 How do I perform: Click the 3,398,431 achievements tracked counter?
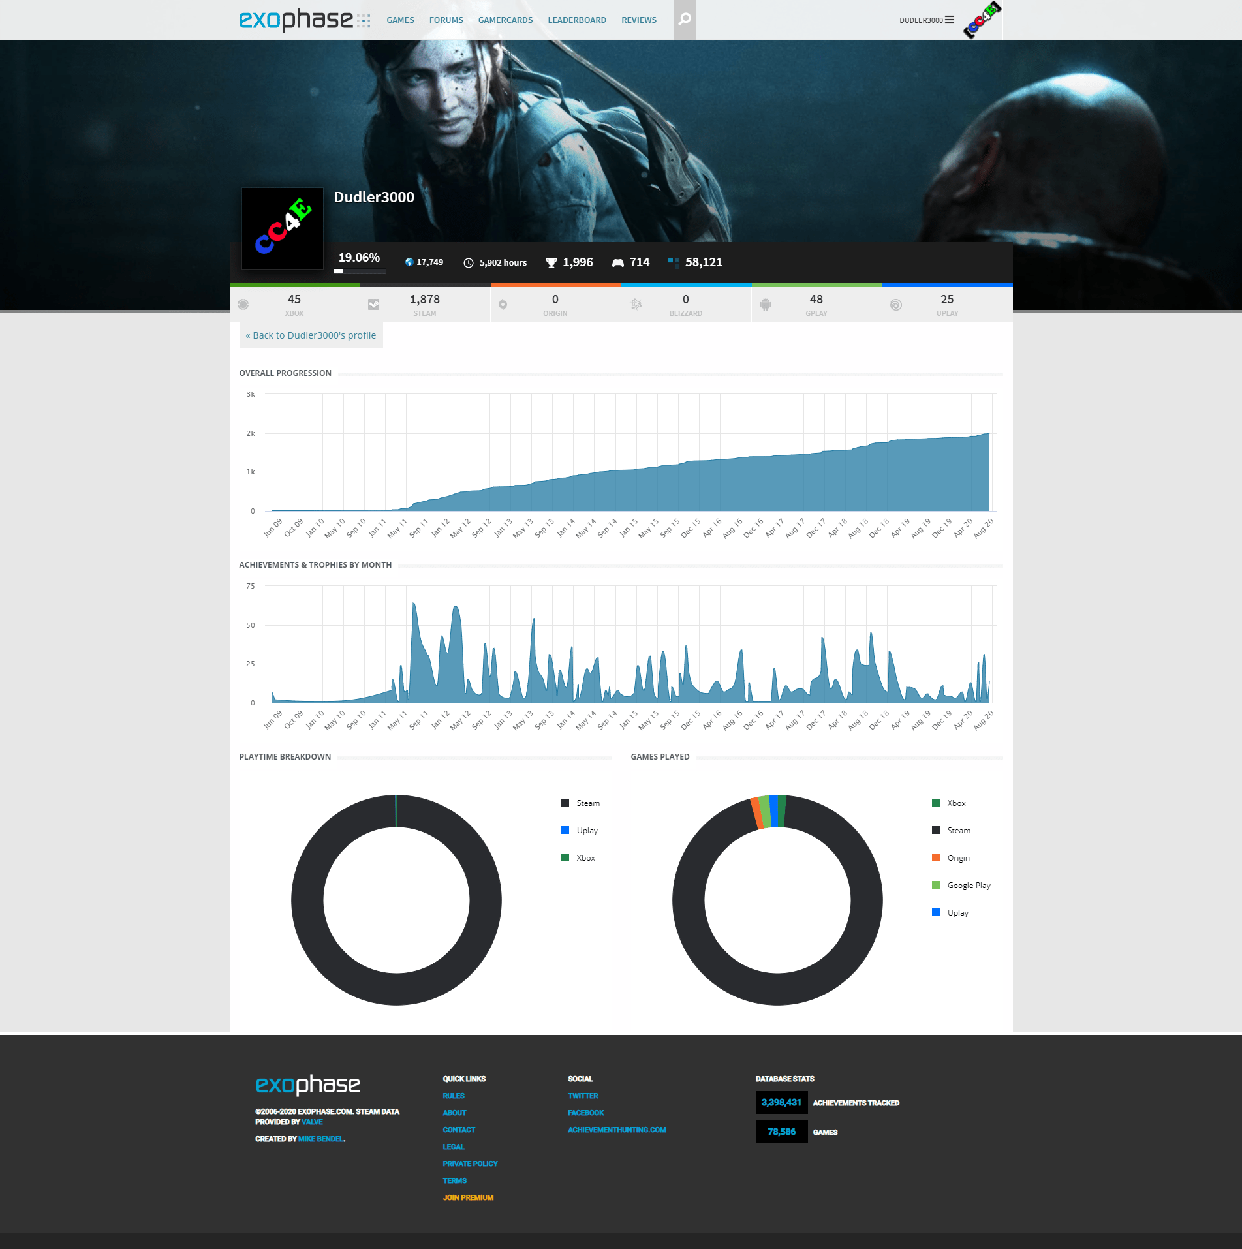(x=781, y=1103)
